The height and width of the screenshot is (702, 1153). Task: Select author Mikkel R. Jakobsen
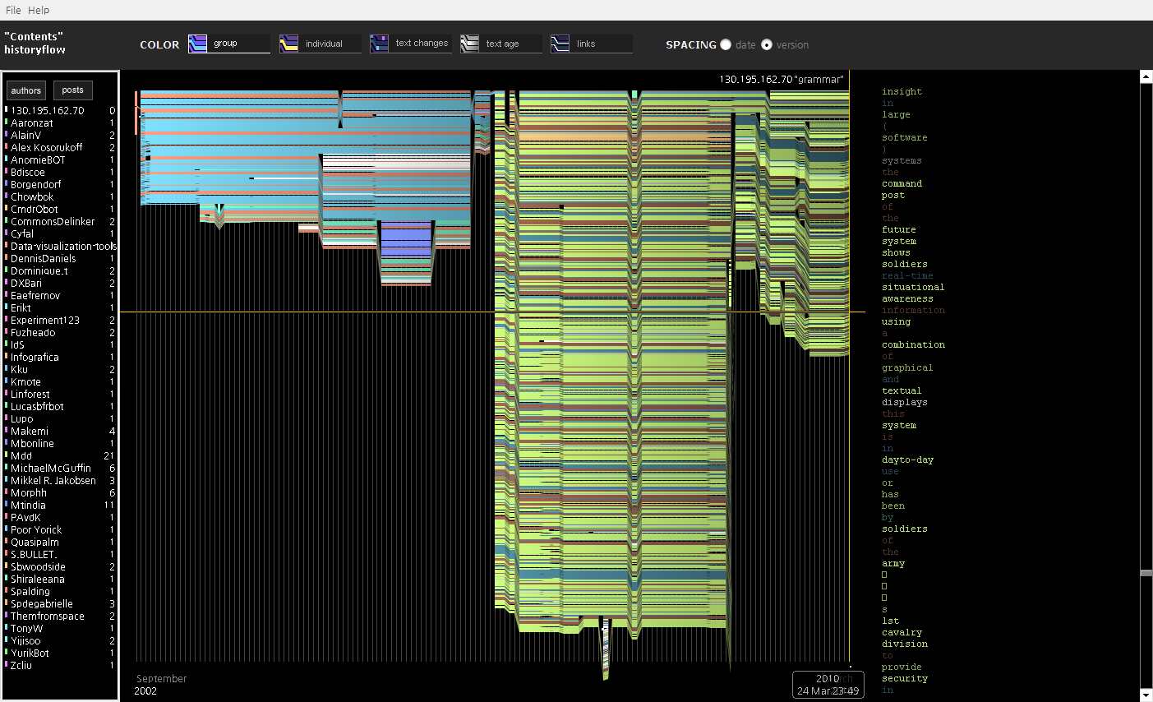(53, 481)
